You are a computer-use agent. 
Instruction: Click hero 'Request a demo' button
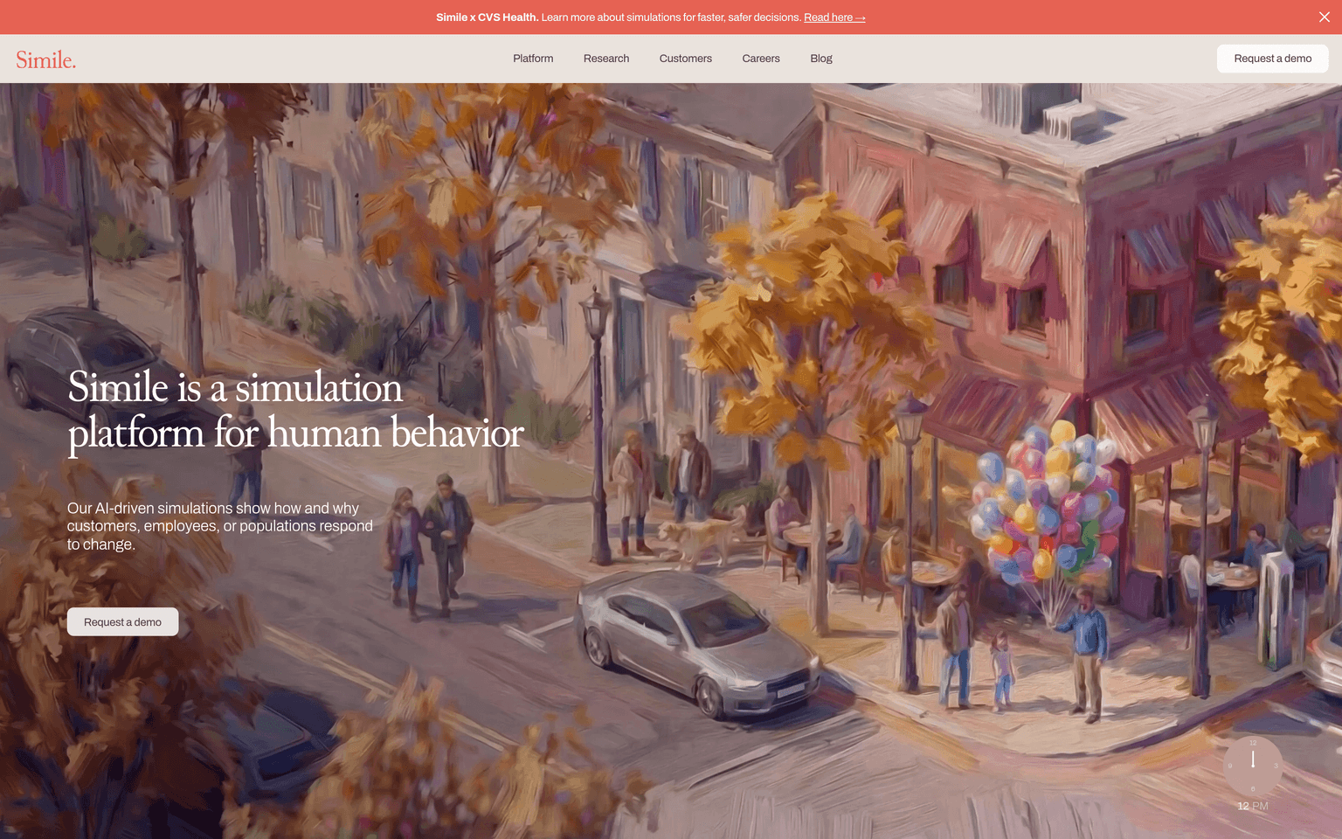[122, 622]
